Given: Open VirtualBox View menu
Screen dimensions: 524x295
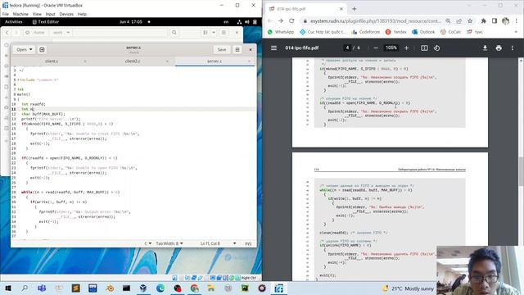Looking at the screenshot, I should (37, 14).
